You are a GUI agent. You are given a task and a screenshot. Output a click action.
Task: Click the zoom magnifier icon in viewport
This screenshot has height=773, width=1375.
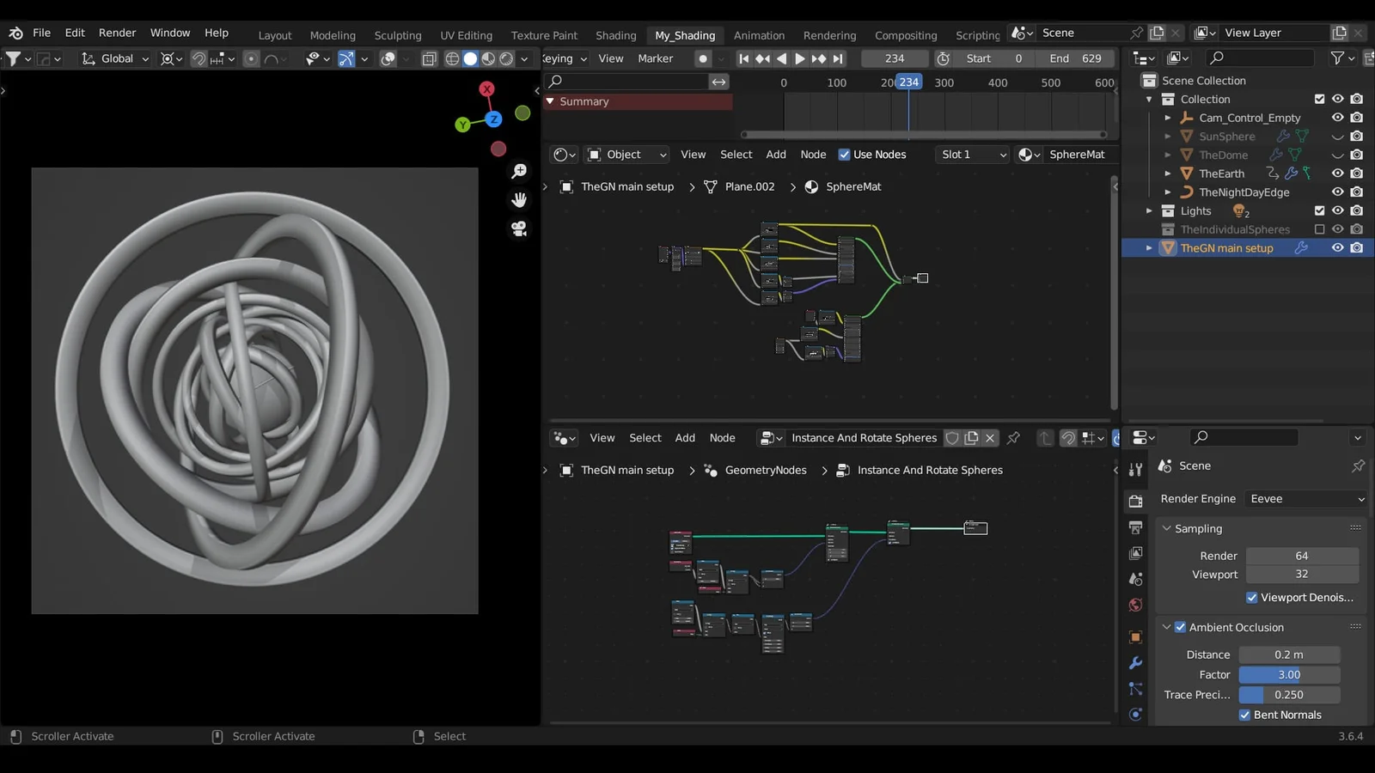pos(519,172)
